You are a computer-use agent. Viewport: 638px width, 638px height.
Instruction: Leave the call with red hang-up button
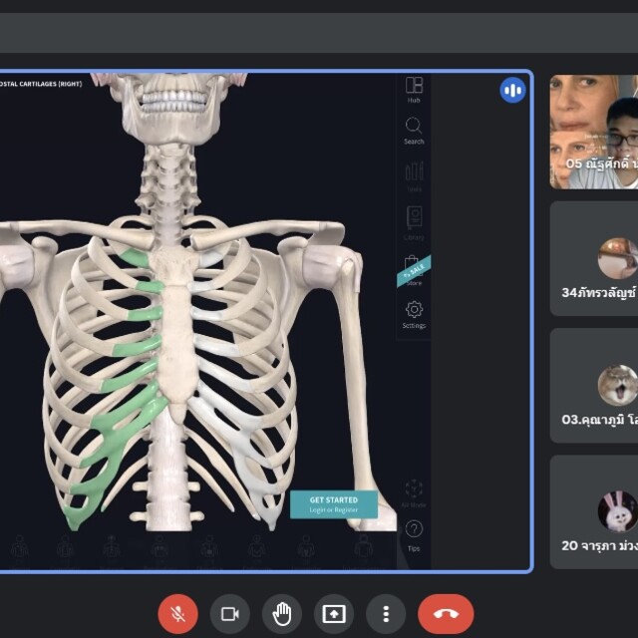pyautogui.click(x=446, y=614)
